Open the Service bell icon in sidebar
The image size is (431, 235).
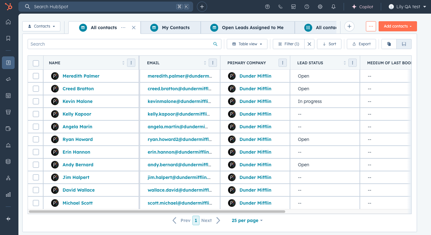click(x=8, y=145)
